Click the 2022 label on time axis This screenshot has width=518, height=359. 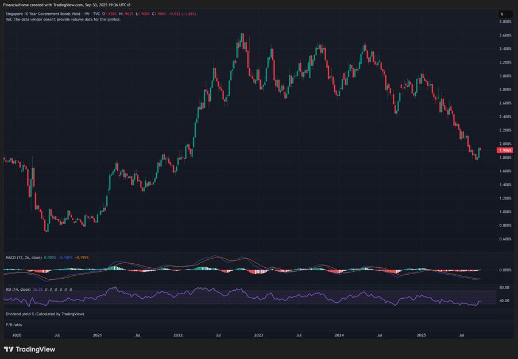click(178, 335)
